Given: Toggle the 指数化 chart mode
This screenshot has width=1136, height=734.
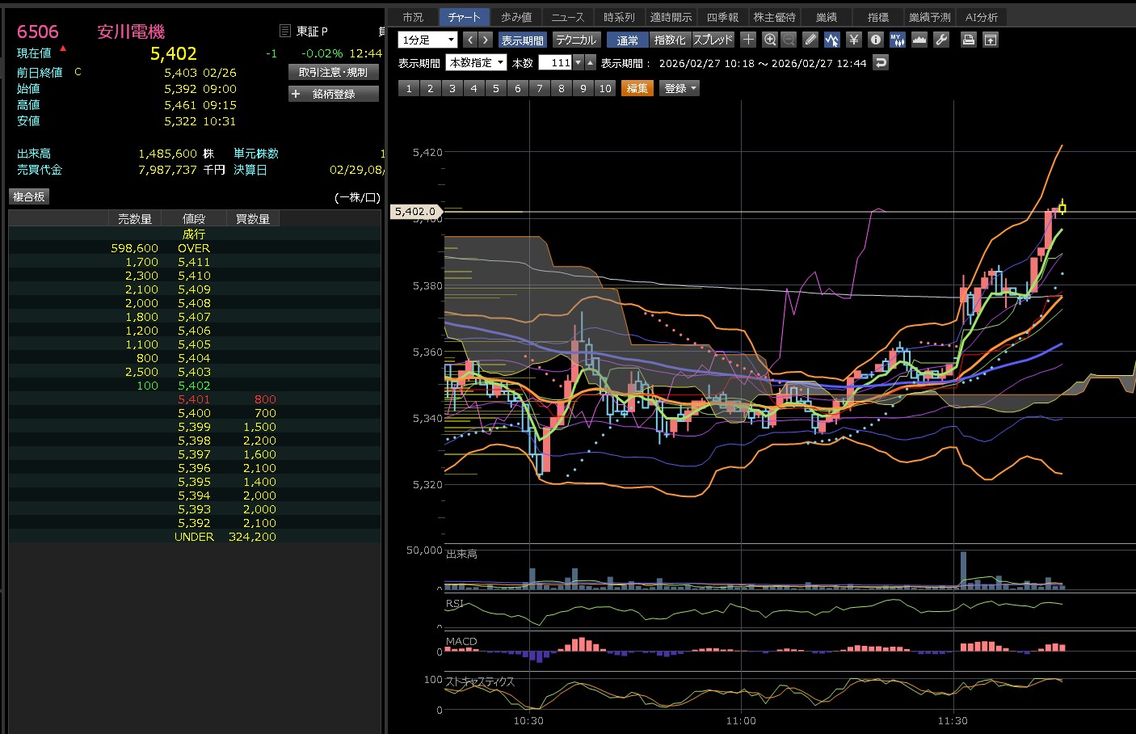Looking at the screenshot, I should tap(670, 40).
